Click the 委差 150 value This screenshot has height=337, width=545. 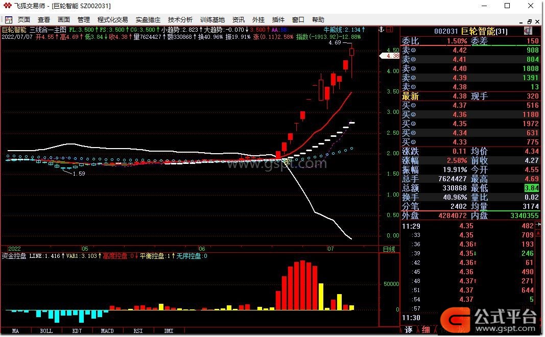(x=533, y=41)
